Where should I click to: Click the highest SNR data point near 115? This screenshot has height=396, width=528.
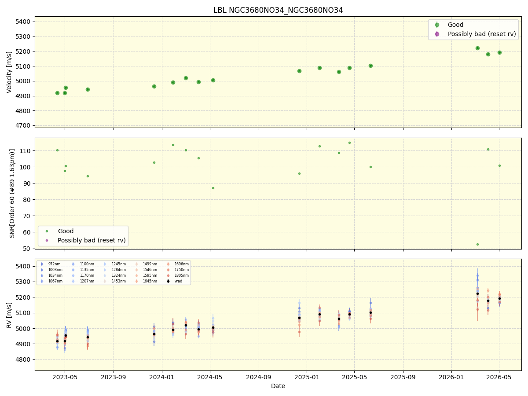pos(349,143)
